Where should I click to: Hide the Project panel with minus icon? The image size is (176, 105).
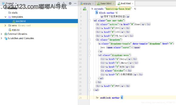[x=75, y=3]
